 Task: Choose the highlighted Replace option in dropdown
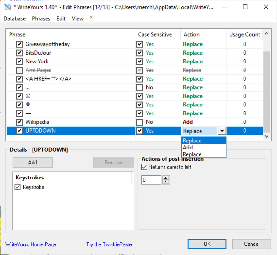click(204, 141)
